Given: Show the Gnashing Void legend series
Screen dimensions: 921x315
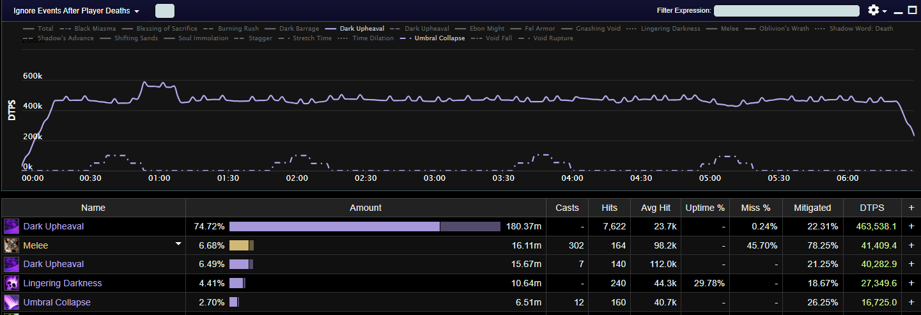Looking at the screenshot, I should coord(591,29).
